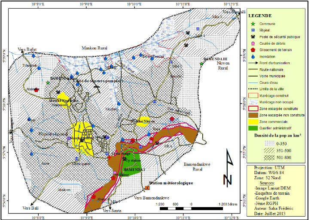Click the yellow Marché Nkwen commercial zone
The image size is (311, 220).
tap(143, 122)
